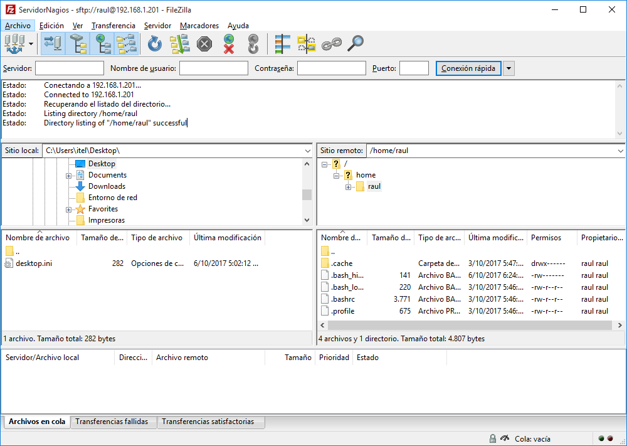Toggle message log display toolbar icon
The image size is (627, 446).
53,44
